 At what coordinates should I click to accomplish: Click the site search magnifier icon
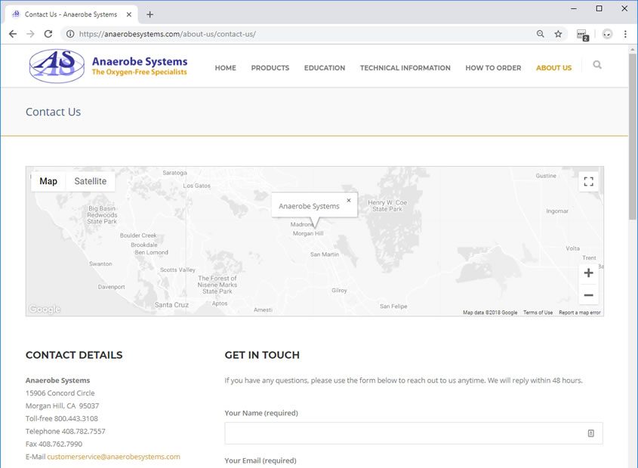597,66
